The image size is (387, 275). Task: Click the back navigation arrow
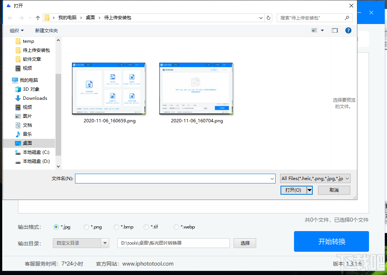pyautogui.click(x=10, y=18)
